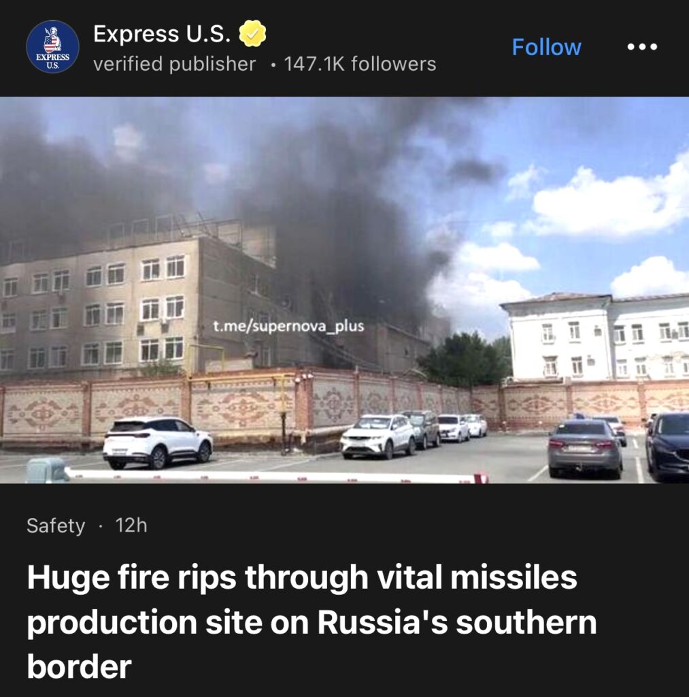689x697 pixels.
Task: Tap the gray sedan in the photo
Action: [585, 449]
